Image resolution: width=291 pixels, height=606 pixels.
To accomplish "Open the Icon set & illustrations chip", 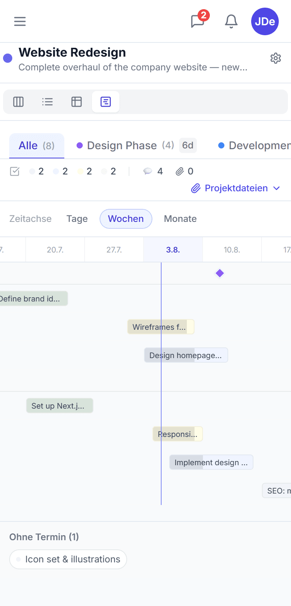I will click(68, 559).
